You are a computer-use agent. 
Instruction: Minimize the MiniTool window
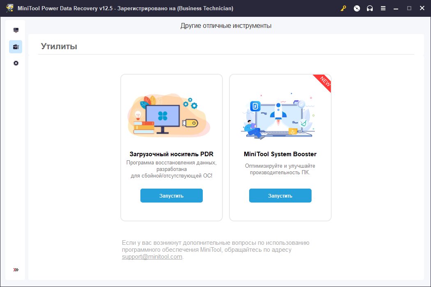[x=396, y=8]
